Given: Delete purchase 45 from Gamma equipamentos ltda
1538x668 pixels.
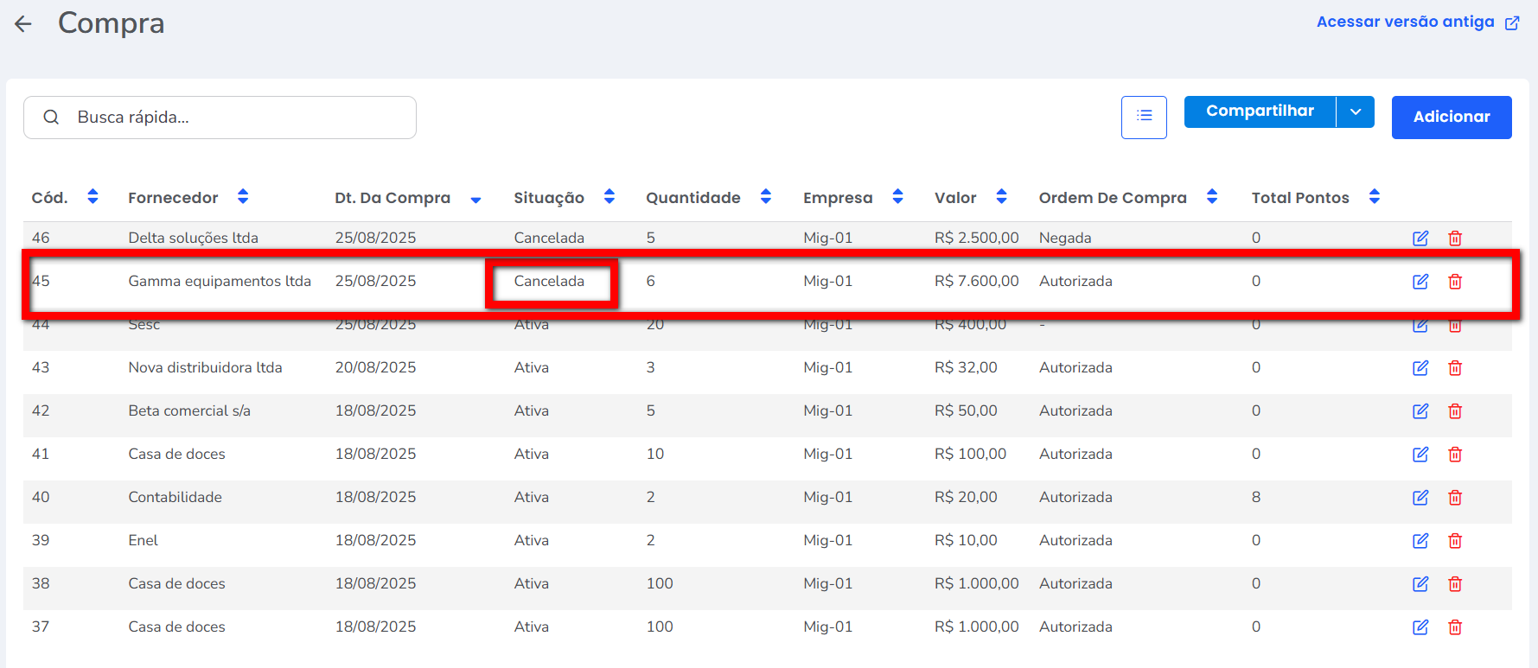Looking at the screenshot, I should 1455,282.
